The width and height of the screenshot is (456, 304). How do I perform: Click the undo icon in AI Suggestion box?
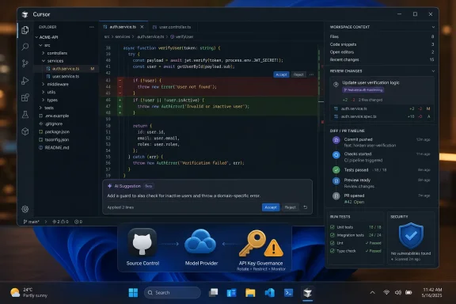coord(306,207)
